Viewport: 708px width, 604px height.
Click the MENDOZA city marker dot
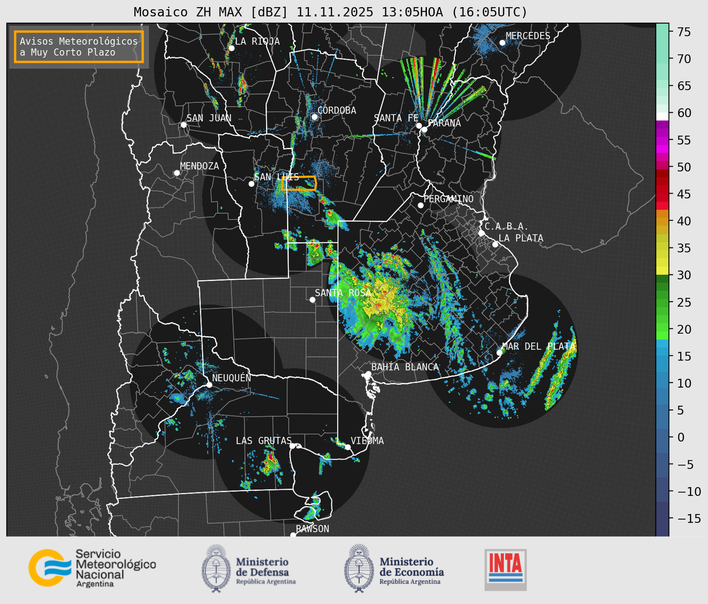(x=177, y=173)
